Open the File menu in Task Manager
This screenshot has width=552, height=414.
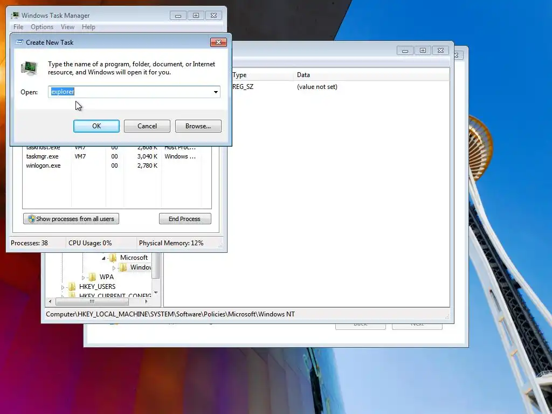pos(18,27)
